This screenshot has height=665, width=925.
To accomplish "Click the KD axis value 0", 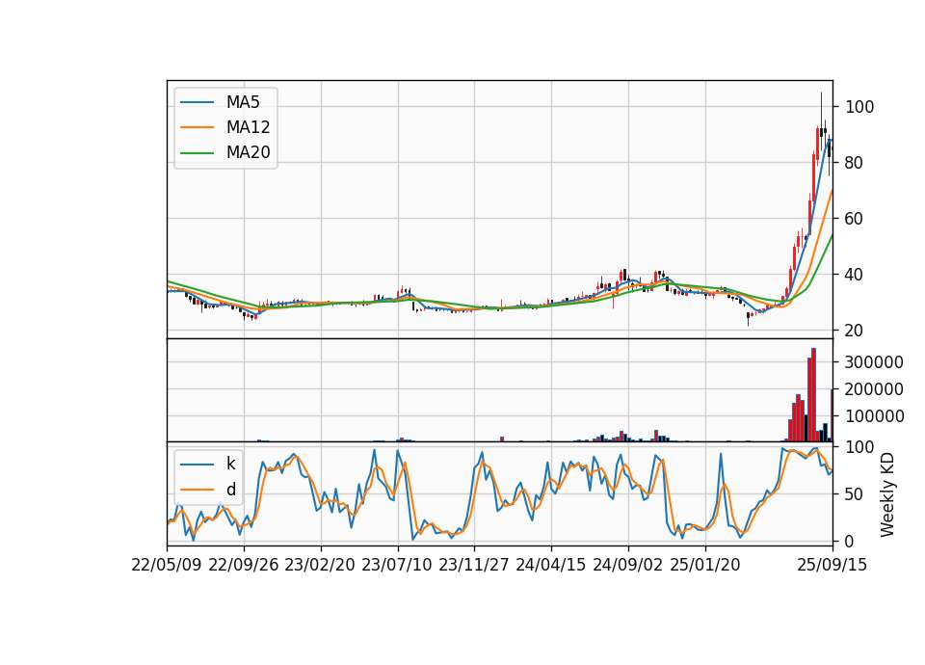I will tap(850, 541).
